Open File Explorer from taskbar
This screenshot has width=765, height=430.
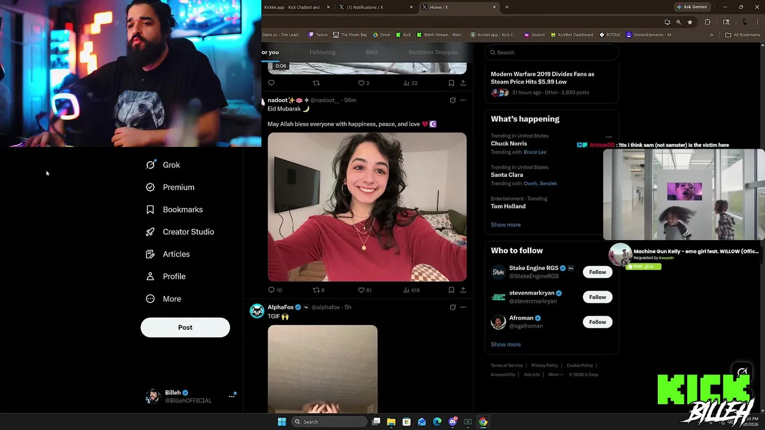click(391, 422)
